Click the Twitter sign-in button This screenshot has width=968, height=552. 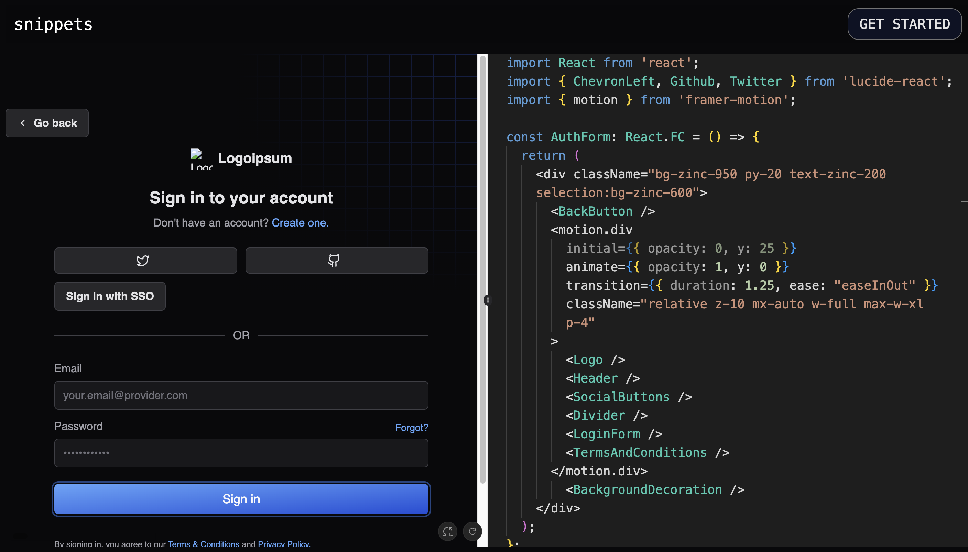click(x=146, y=261)
